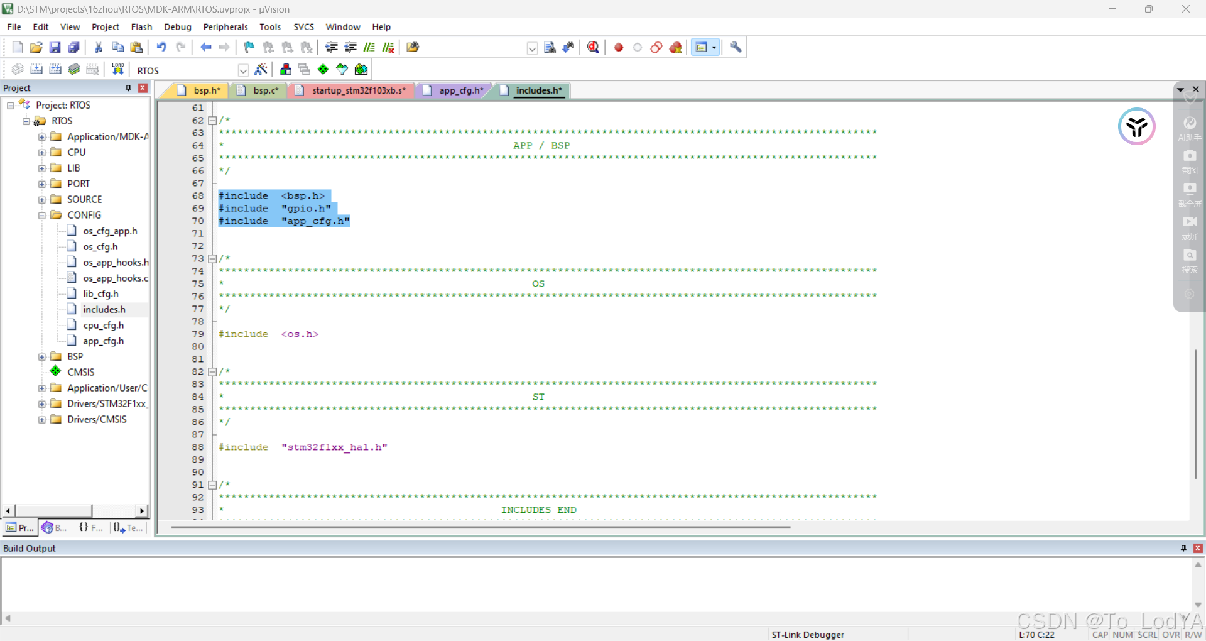Kill all breakpoints

(676, 47)
